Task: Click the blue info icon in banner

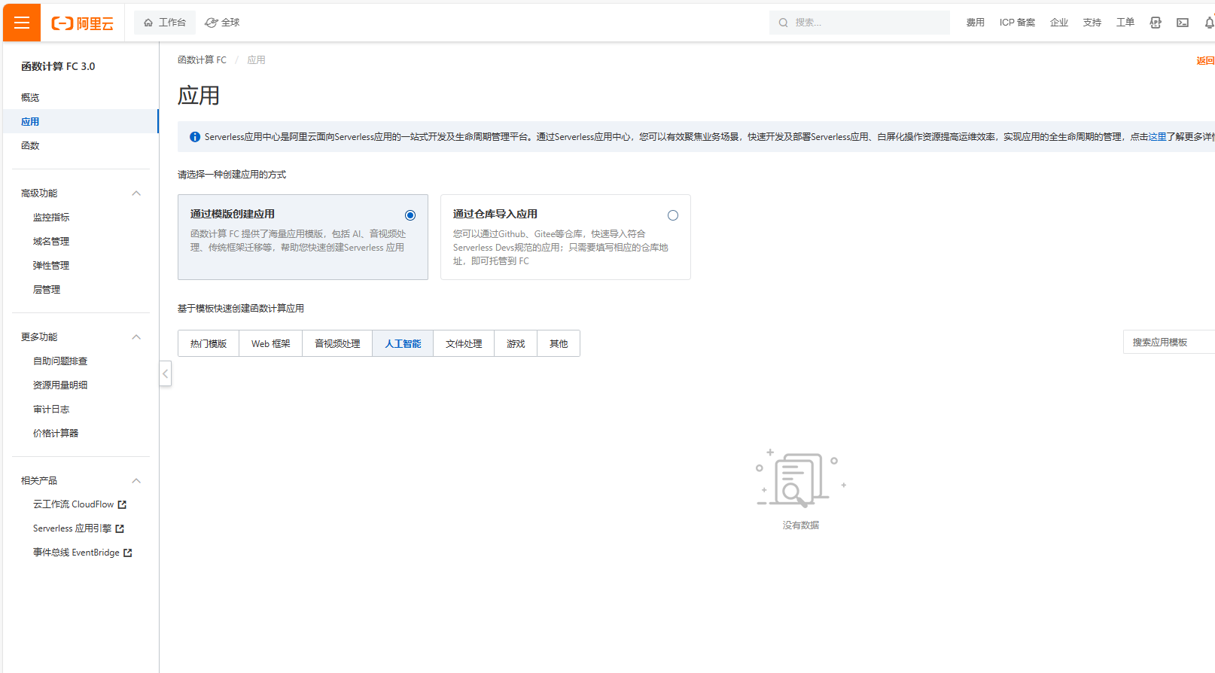Action: point(195,137)
